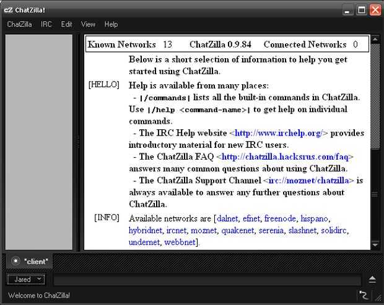Screen dimensions: 384x305
Task: Click the status bar connection icon
Action: pyautogui.click(x=364, y=295)
